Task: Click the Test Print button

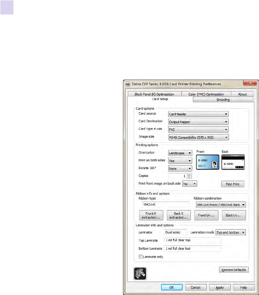Action: 233,184
